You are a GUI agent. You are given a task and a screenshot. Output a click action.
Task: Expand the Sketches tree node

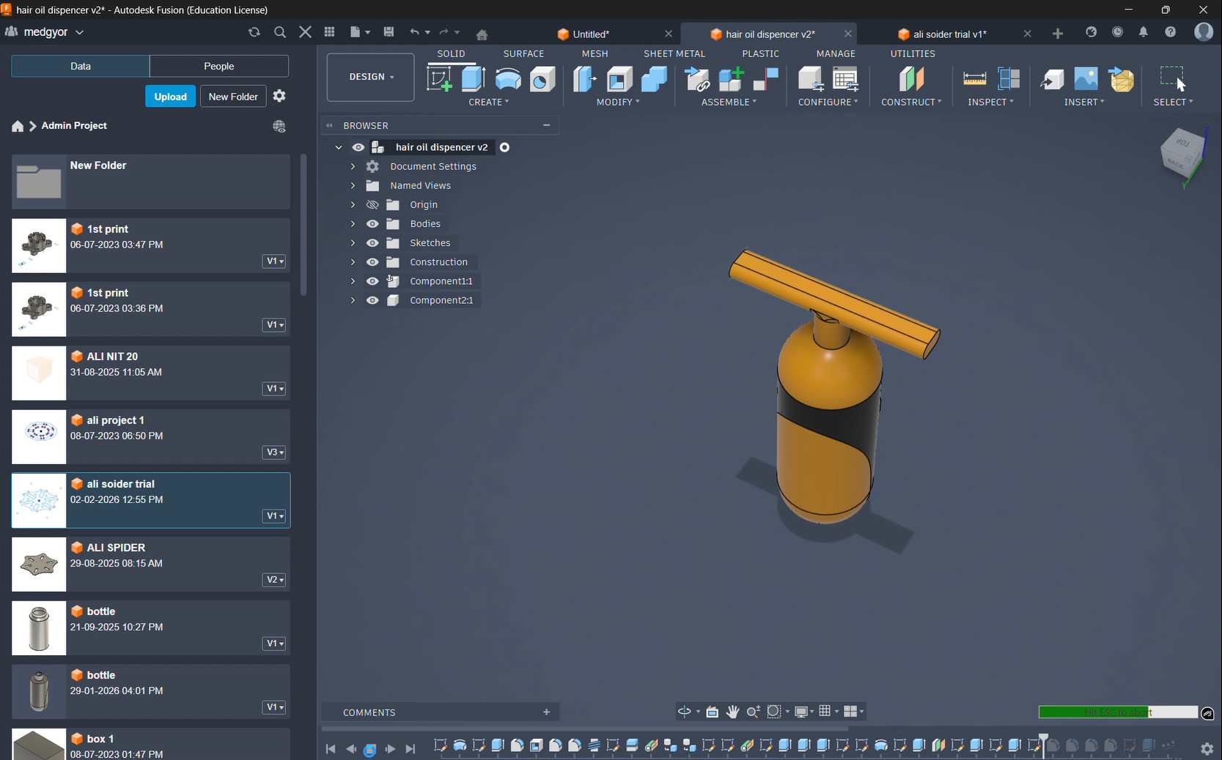click(x=353, y=243)
